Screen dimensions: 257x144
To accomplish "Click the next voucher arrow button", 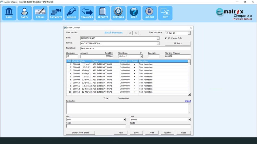I will point(136,33).
